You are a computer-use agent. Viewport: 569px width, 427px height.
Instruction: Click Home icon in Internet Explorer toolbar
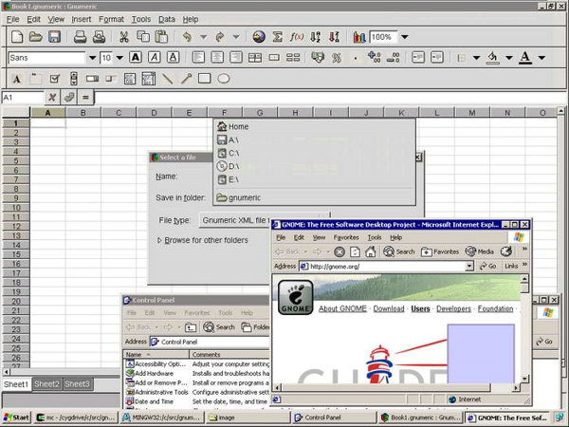(371, 251)
